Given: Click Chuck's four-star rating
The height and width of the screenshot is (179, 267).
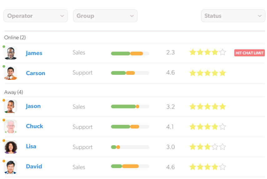Looking at the screenshot, I should click(208, 127).
